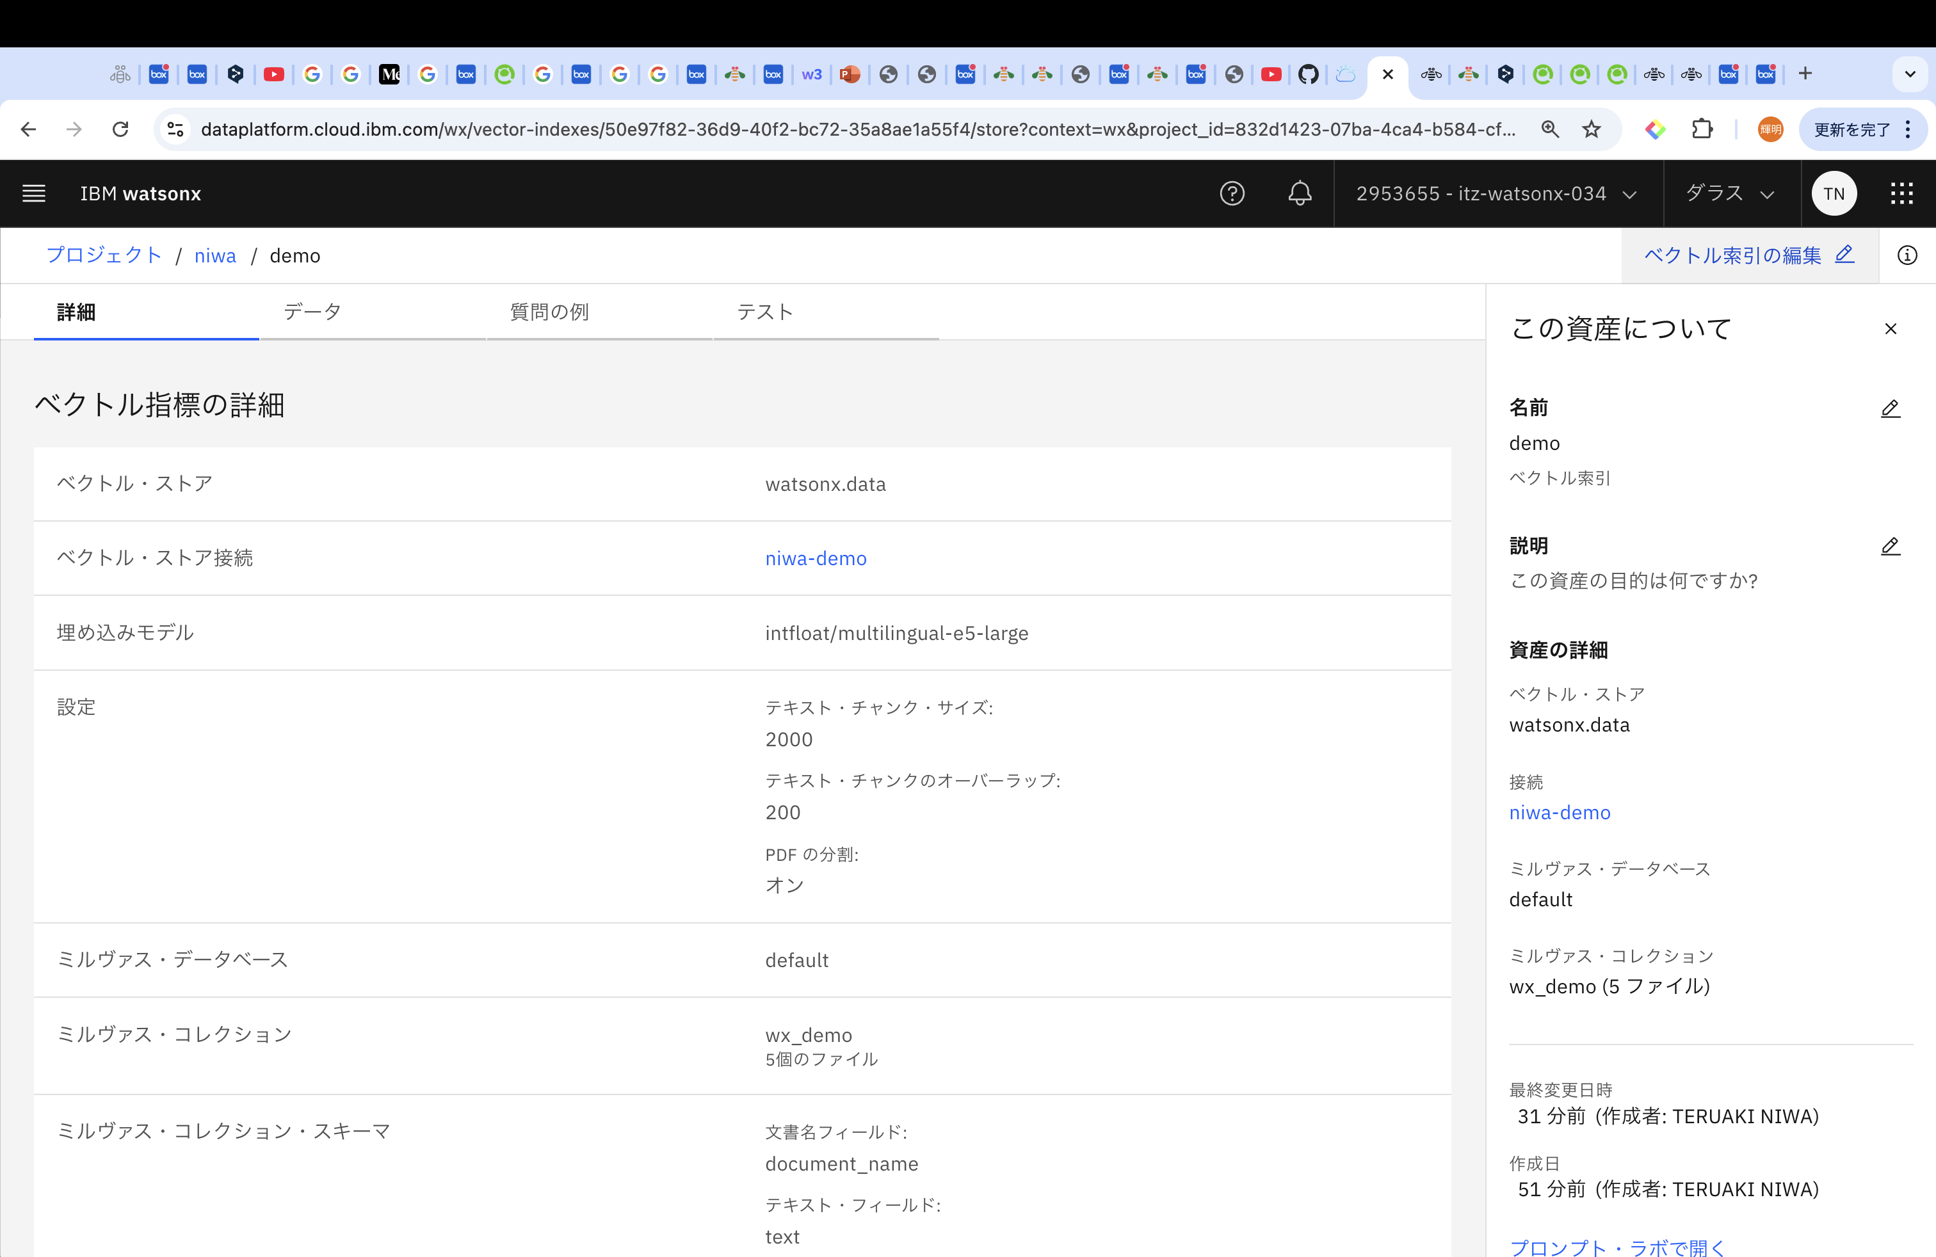Click the TN user avatar
This screenshot has height=1257, width=1936.
click(1834, 193)
